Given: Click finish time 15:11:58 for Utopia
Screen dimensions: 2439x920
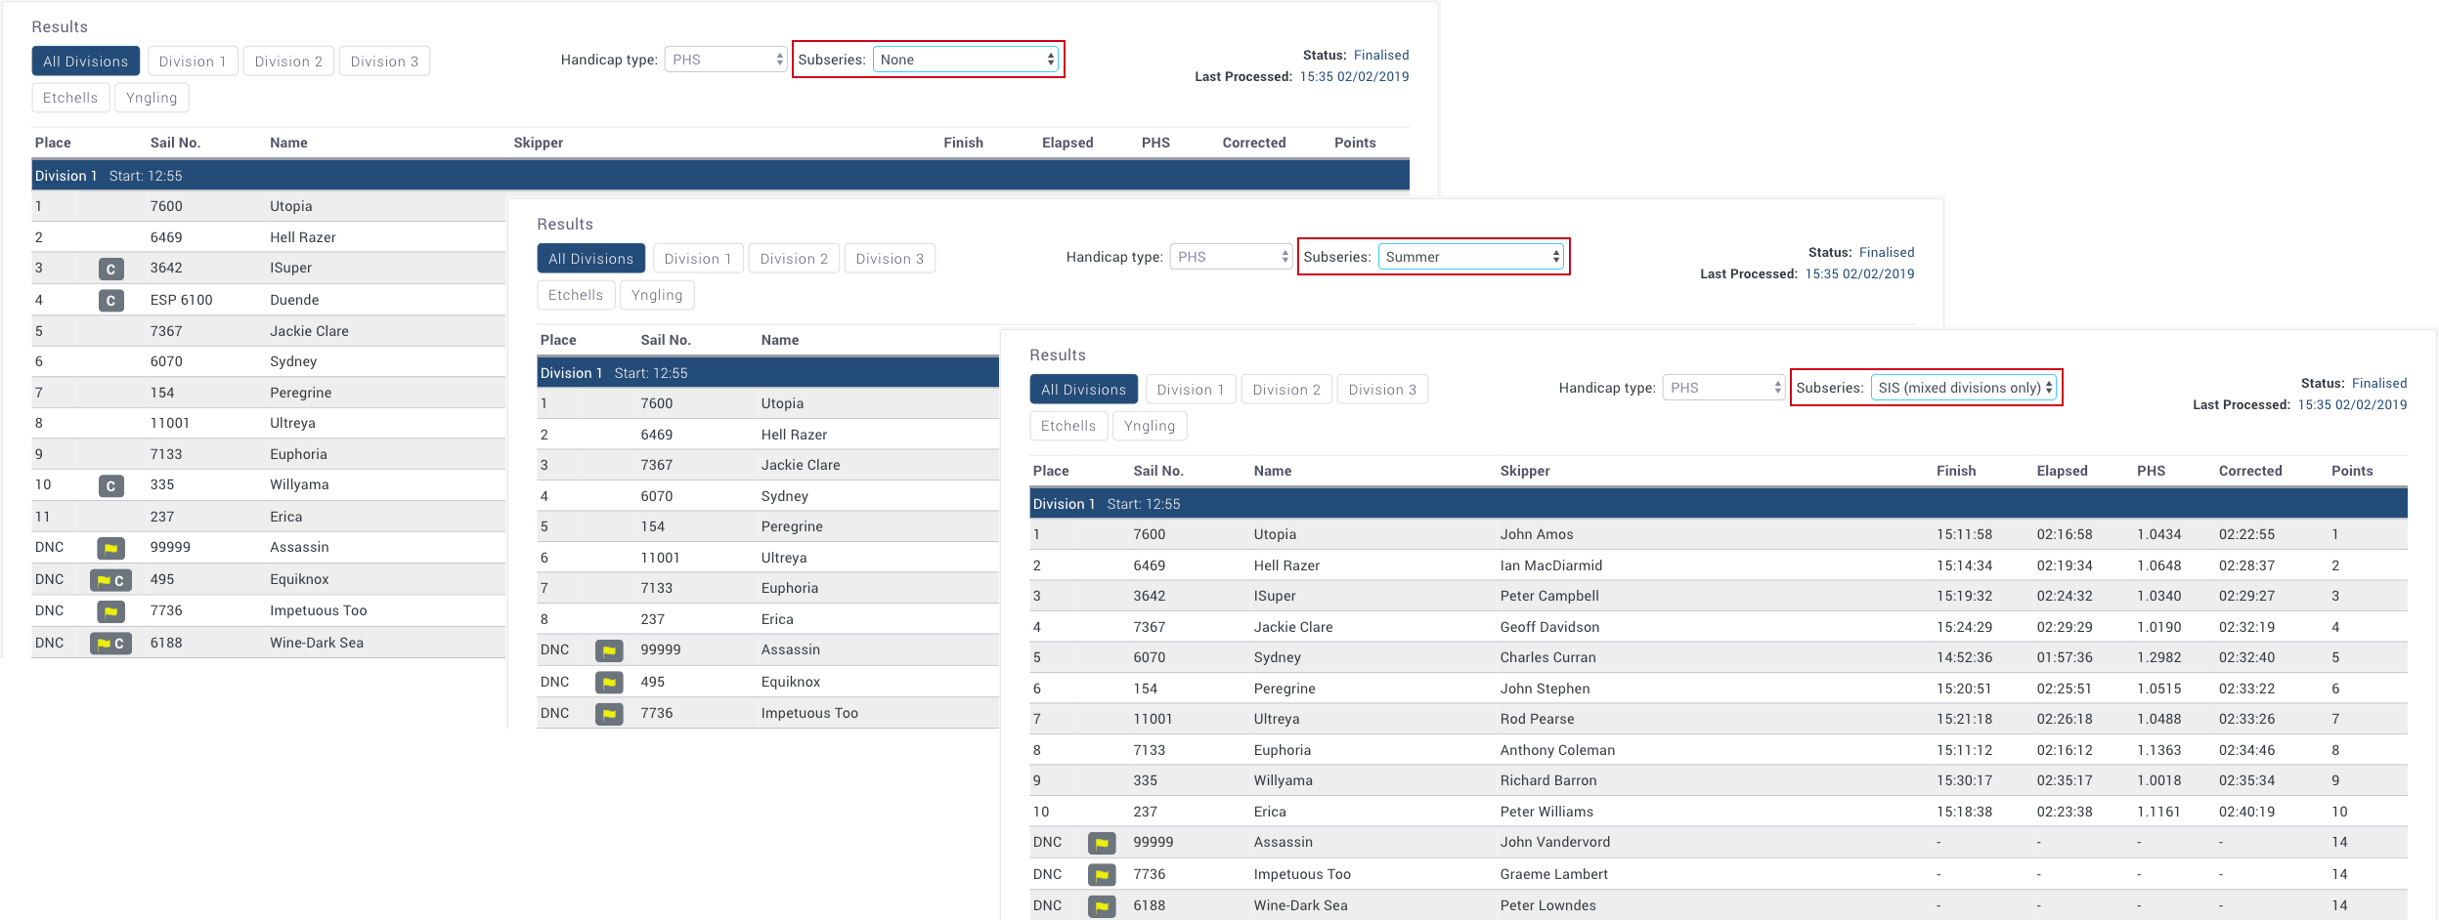Looking at the screenshot, I should tap(1964, 534).
